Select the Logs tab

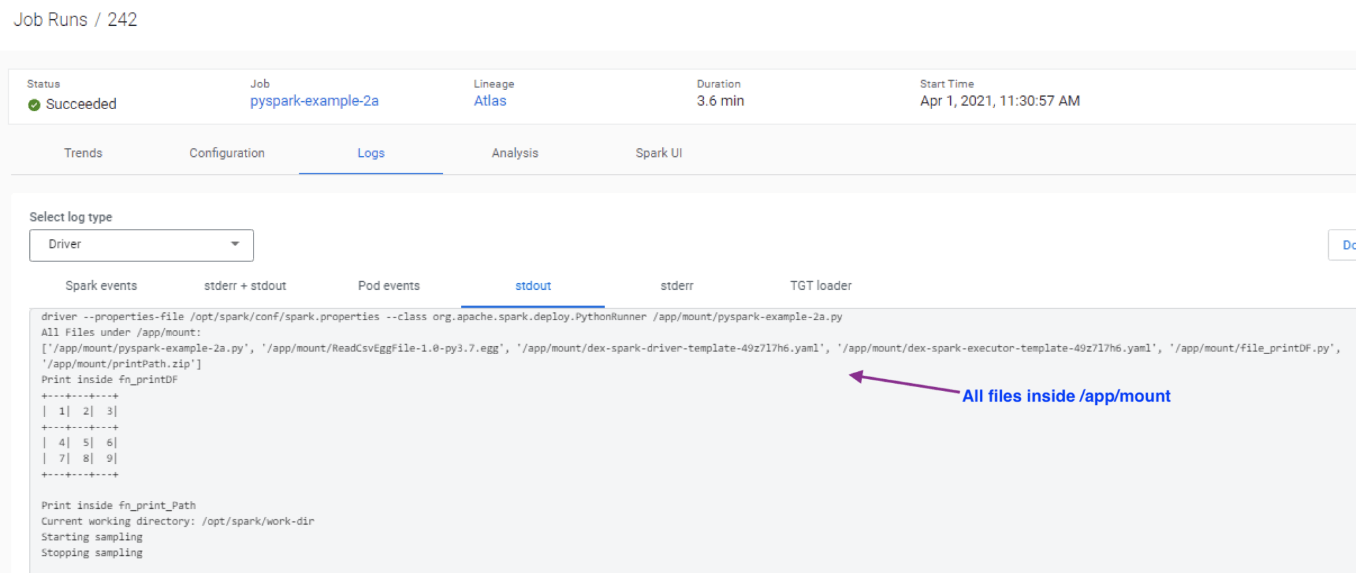click(371, 153)
